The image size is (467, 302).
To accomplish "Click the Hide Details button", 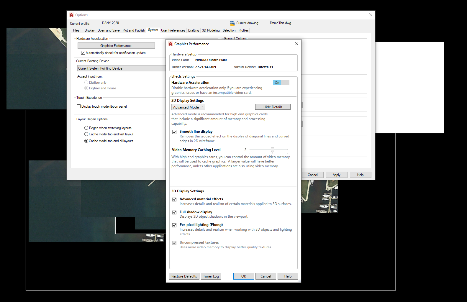I will pyautogui.click(x=273, y=107).
